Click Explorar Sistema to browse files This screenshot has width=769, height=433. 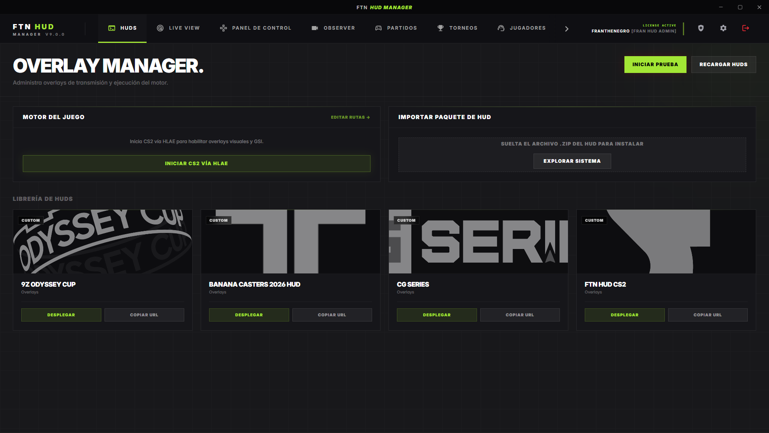[572, 161]
